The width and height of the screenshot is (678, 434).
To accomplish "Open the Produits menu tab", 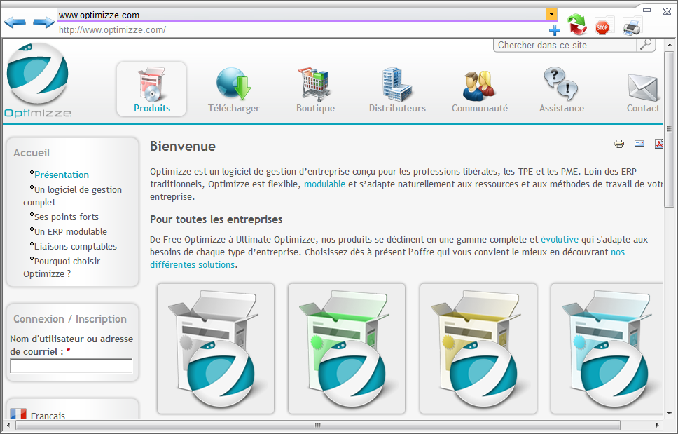I will [x=152, y=89].
